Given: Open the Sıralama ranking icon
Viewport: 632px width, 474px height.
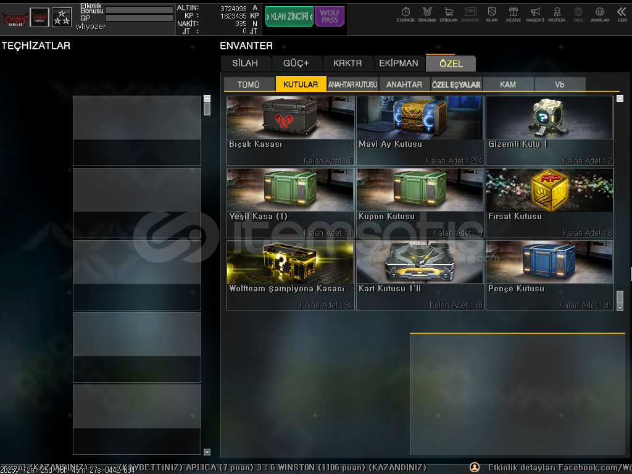Looking at the screenshot, I should [x=427, y=15].
